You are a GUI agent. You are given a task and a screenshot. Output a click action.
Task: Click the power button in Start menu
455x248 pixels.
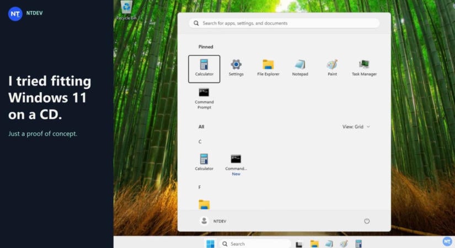coord(367,221)
